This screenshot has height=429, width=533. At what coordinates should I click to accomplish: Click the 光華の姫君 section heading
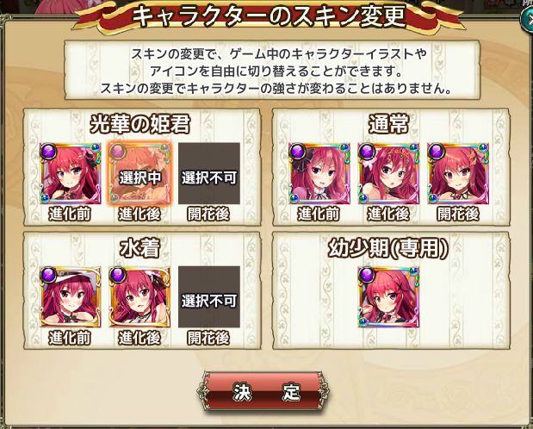140,125
